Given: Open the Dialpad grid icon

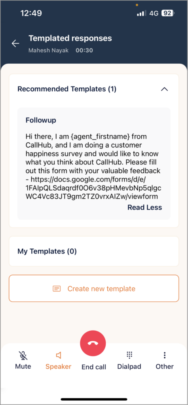Looking at the screenshot, I should (129, 355).
